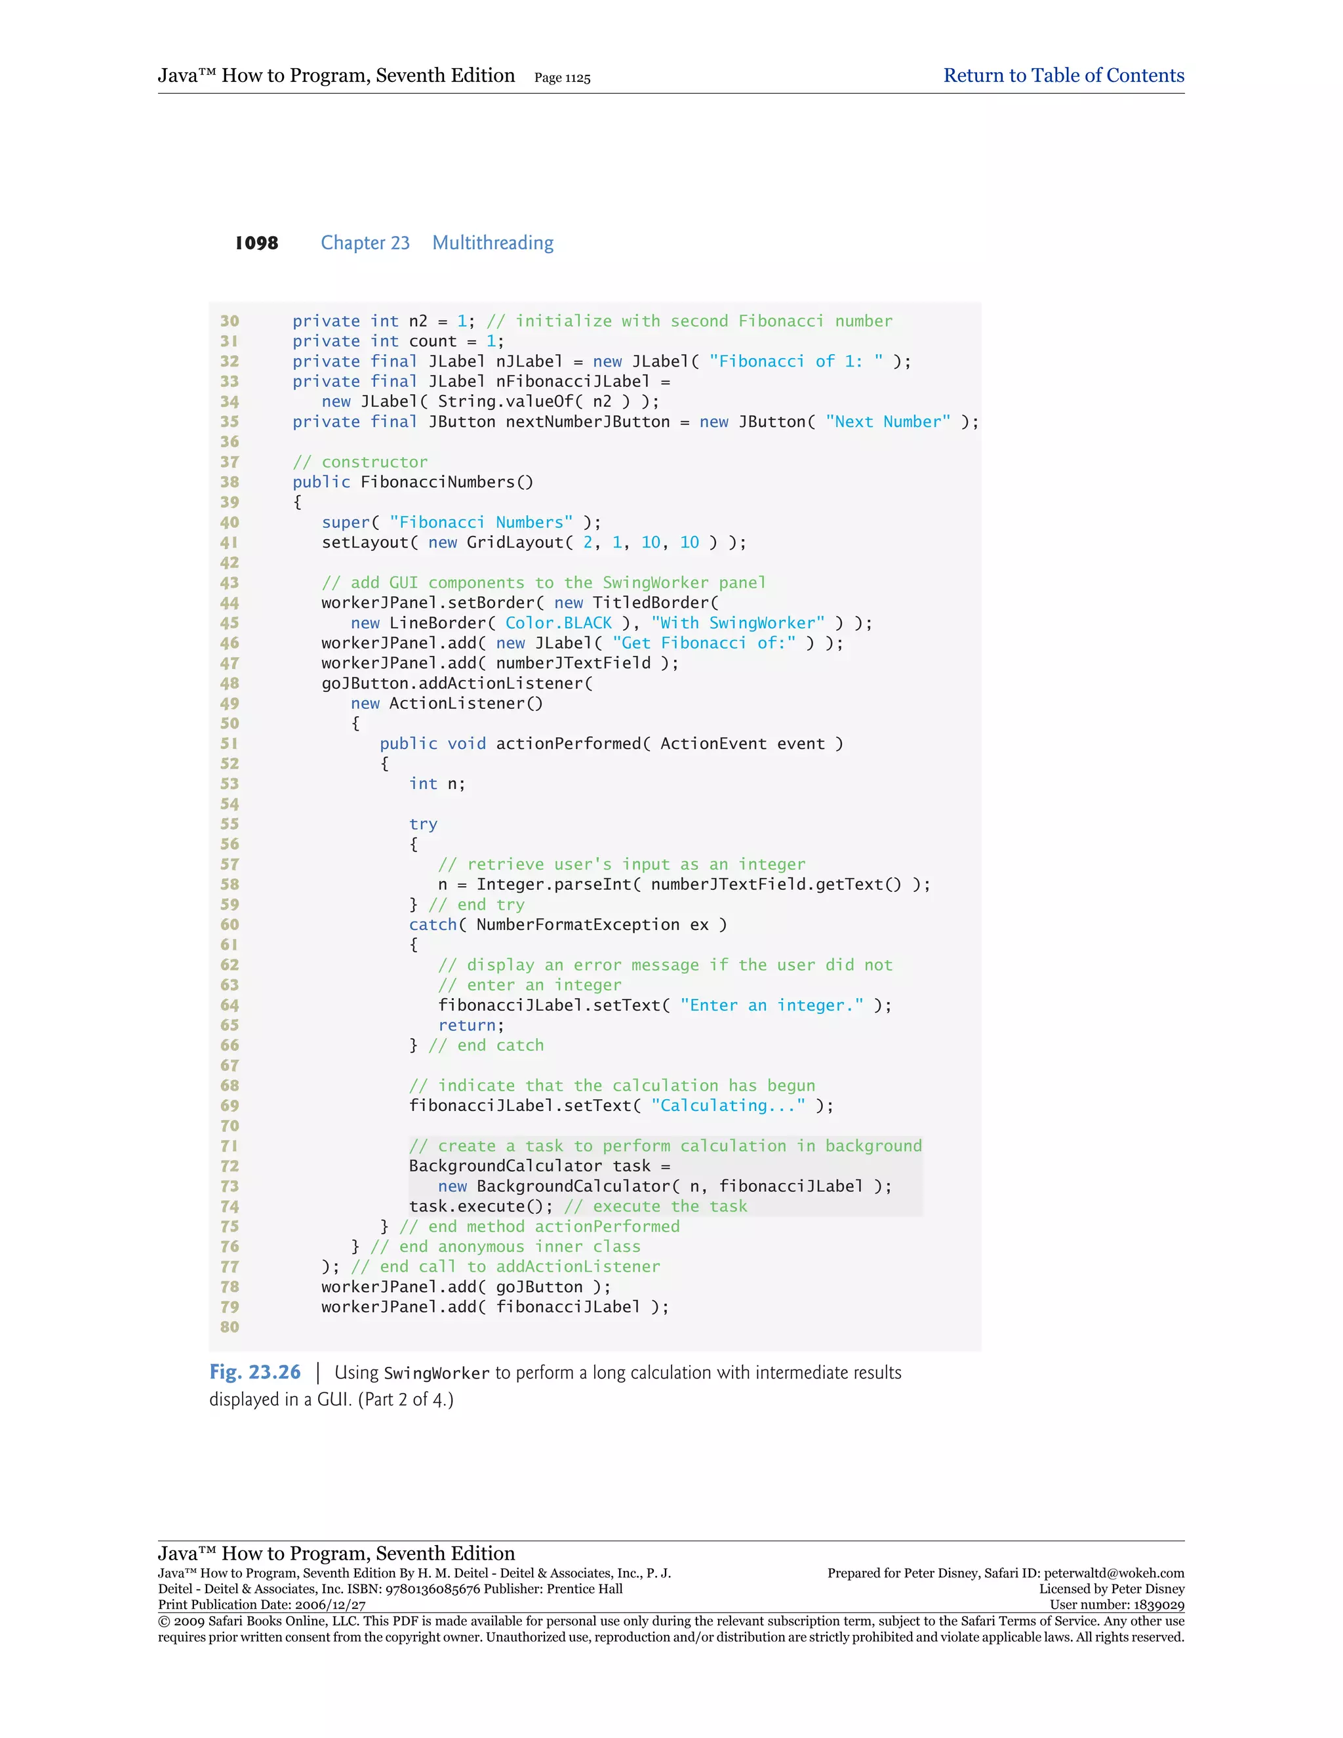This screenshot has height=1738, width=1343.
Task: Click the page number 1098
Action: tap(256, 243)
